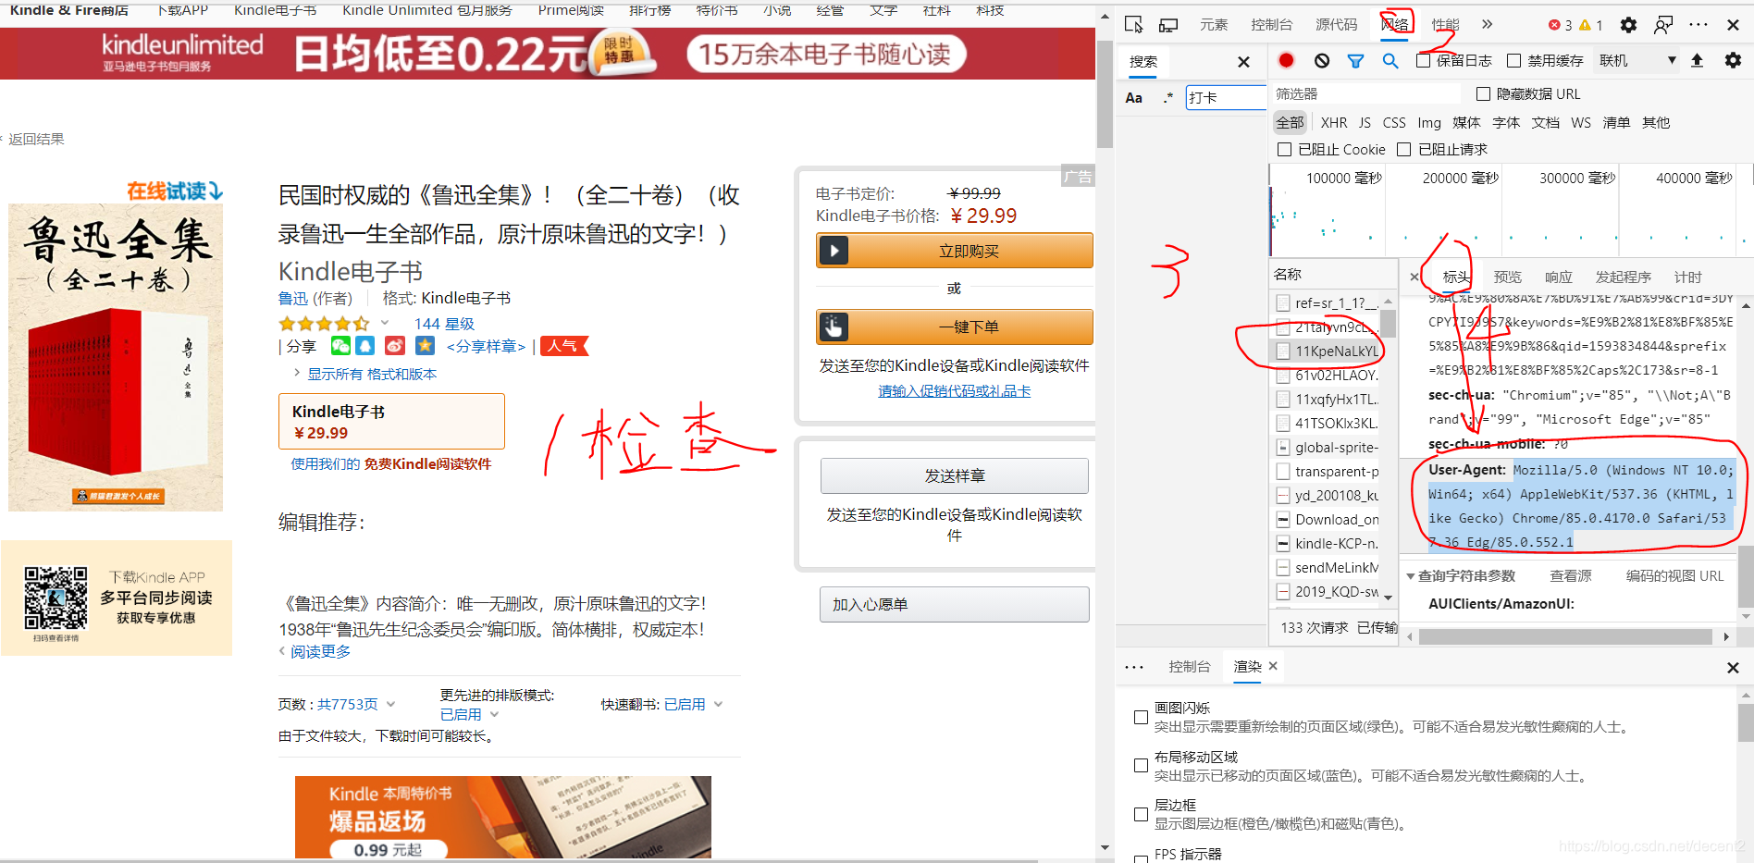This screenshot has height=863, width=1754.
Task: Check the 已阻止请求 box
Action: click(1404, 149)
